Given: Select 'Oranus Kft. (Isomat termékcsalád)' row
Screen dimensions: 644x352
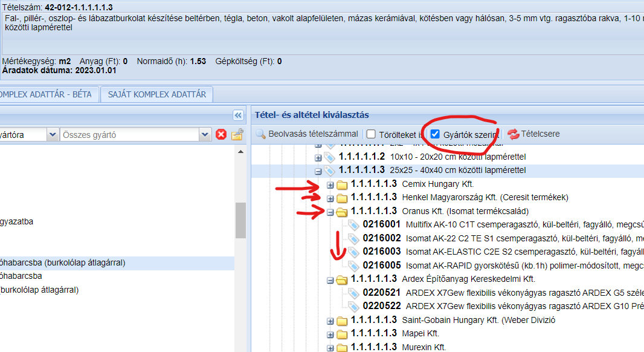Looking at the screenshot, I should coord(465,211).
